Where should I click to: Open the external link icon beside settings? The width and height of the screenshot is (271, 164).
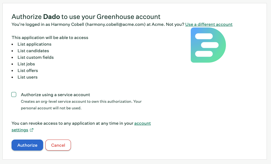point(31,130)
